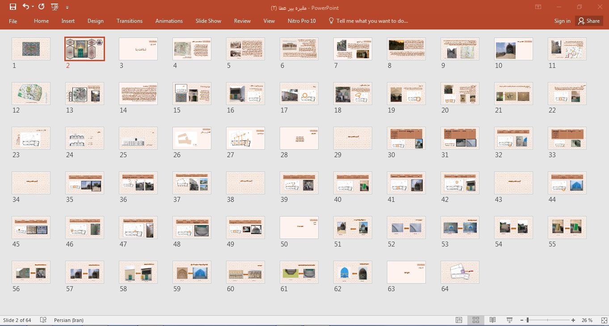
Task: Undo the last action
Action: click(x=26, y=7)
